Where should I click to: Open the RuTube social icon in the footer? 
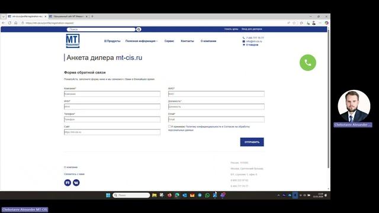pos(68,183)
